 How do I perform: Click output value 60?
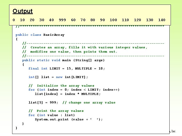(73, 20)
